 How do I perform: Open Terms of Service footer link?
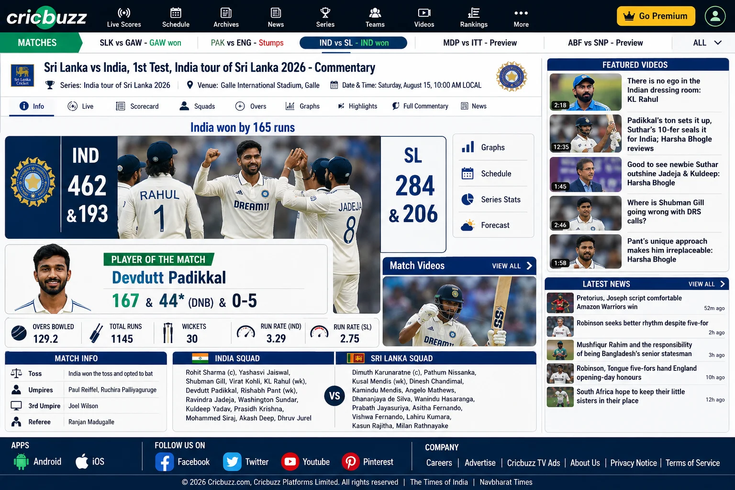pos(692,463)
